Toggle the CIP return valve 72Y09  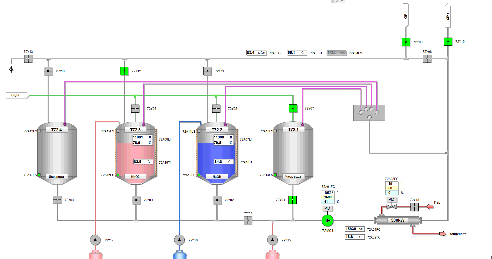(x=406, y=42)
